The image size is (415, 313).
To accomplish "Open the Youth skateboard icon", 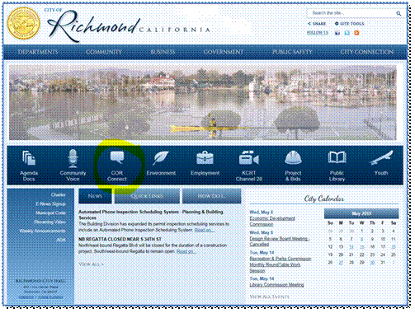I will 381,157.
